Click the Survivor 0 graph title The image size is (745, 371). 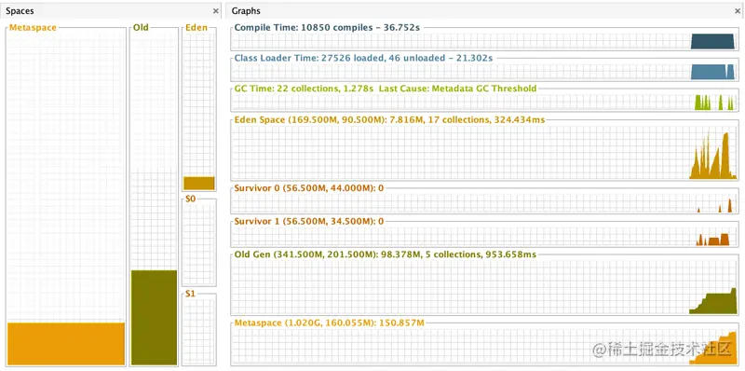pyautogui.click(x=309, y=188)
